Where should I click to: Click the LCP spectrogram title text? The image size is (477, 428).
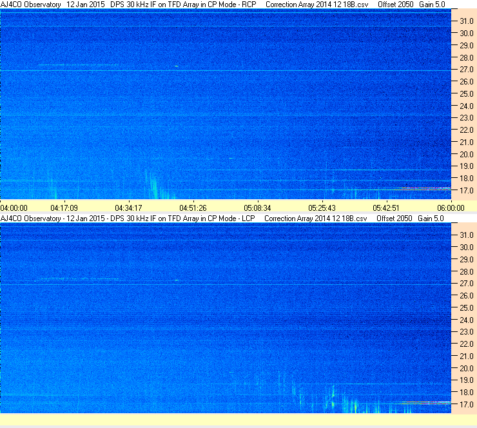[222, 219]
